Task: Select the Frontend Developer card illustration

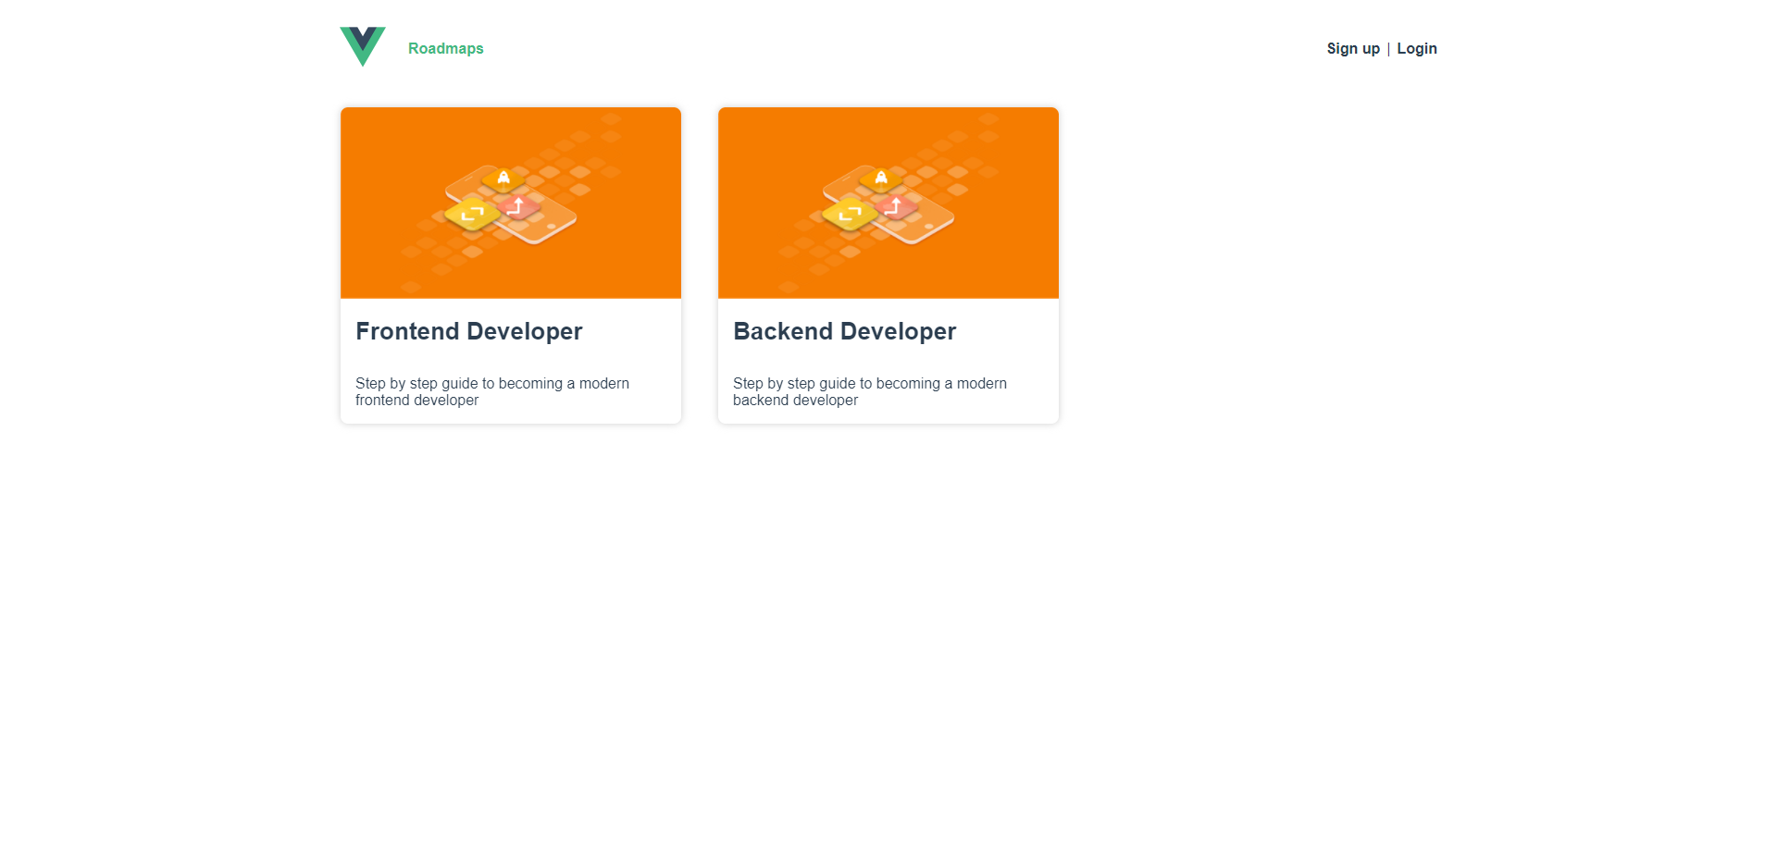Action: [510, 203]
